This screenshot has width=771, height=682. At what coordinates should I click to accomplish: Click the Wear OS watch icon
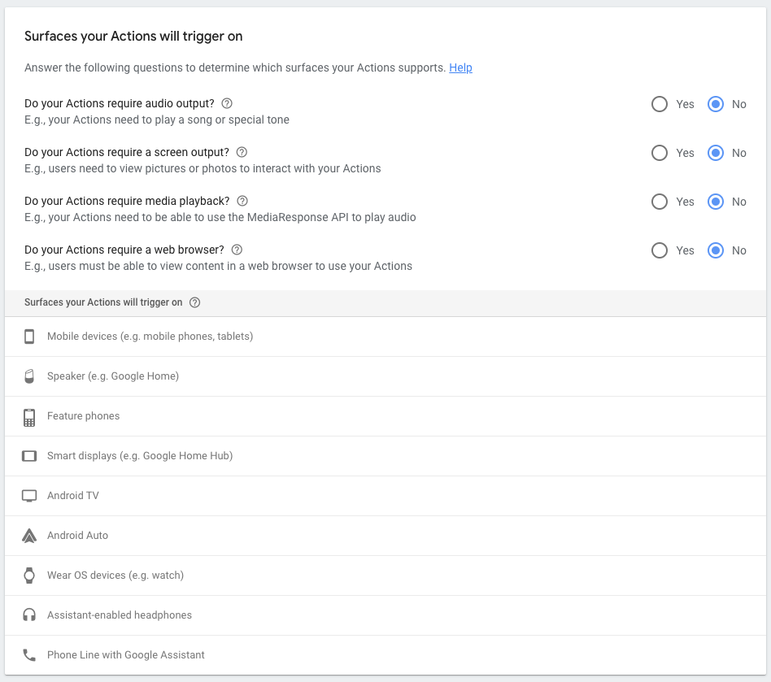(29, 576)
